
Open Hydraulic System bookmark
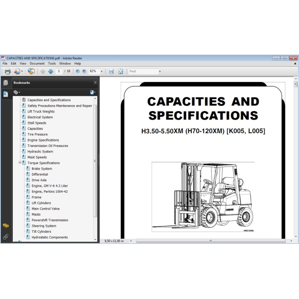[x=40, y=151]
